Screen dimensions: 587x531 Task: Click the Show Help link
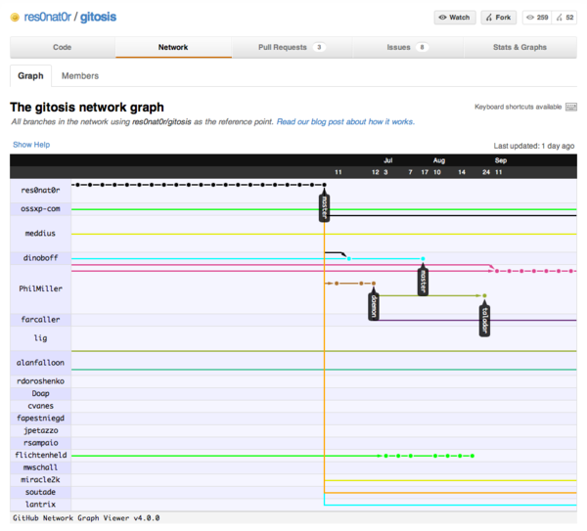tap(31, 145)
